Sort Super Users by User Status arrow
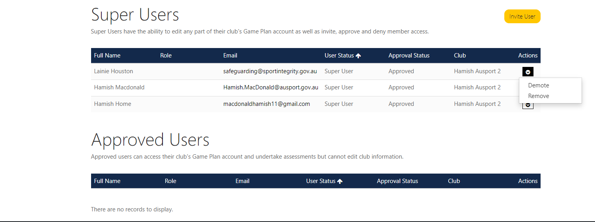 pyautogui.click(x=358, y=56)
